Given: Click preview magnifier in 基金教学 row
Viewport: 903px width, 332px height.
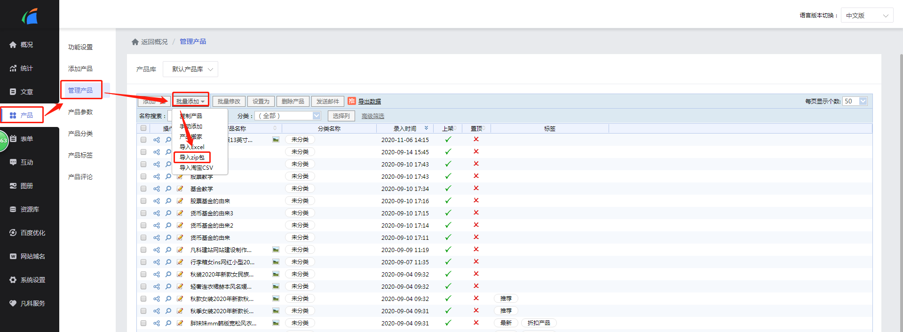Looking at the screenshot, I should (x=168, y=189).
